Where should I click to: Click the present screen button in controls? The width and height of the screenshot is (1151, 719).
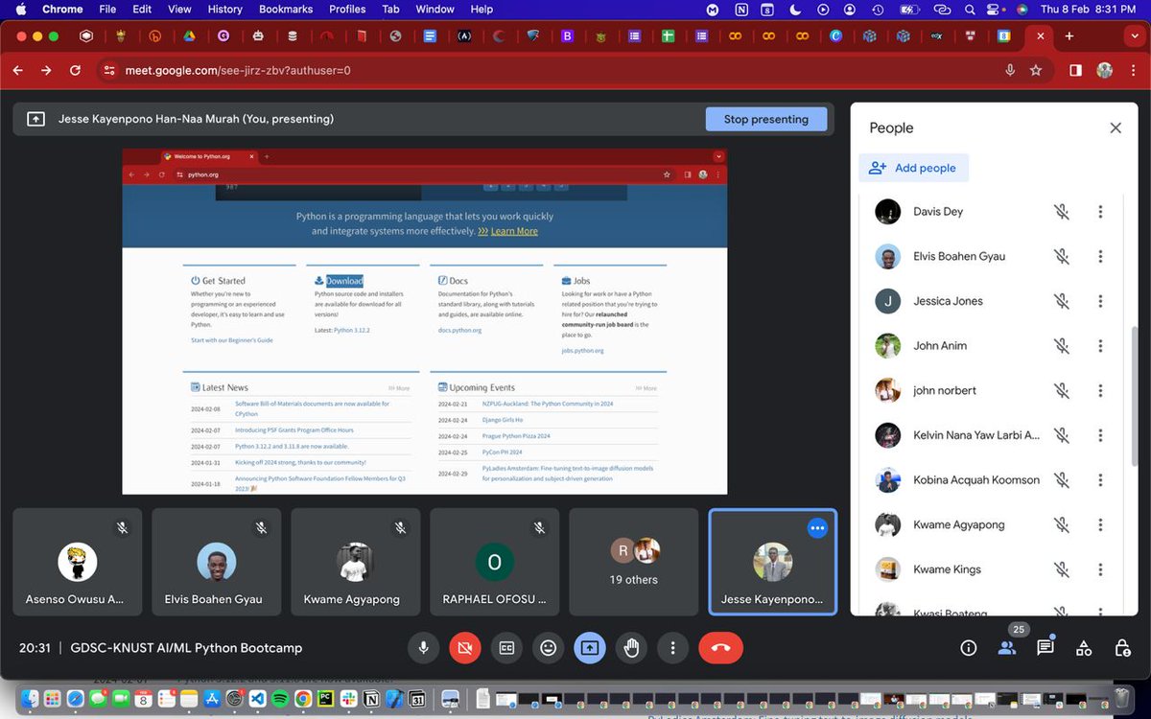pyautogui.click(x=590, y=648)
